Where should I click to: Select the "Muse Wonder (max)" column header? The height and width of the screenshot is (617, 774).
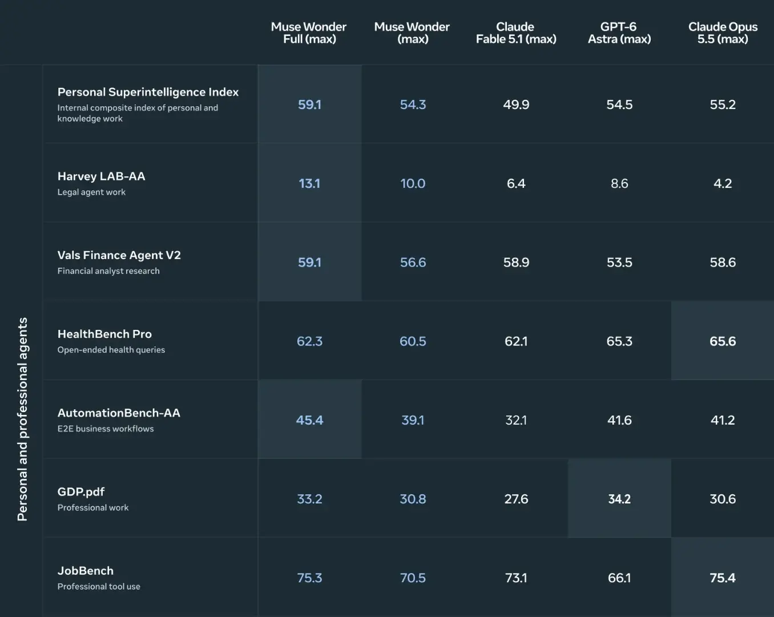pos(412,33)
